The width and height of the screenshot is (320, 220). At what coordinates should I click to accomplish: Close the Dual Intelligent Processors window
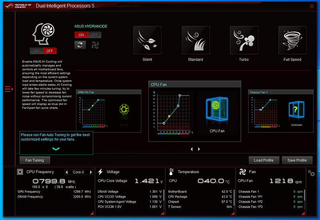[x=311, y=6]
